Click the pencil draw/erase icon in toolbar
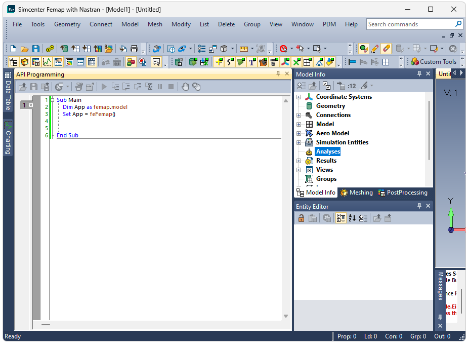Viewport: 468px width, 344px height. coord(375,49)
